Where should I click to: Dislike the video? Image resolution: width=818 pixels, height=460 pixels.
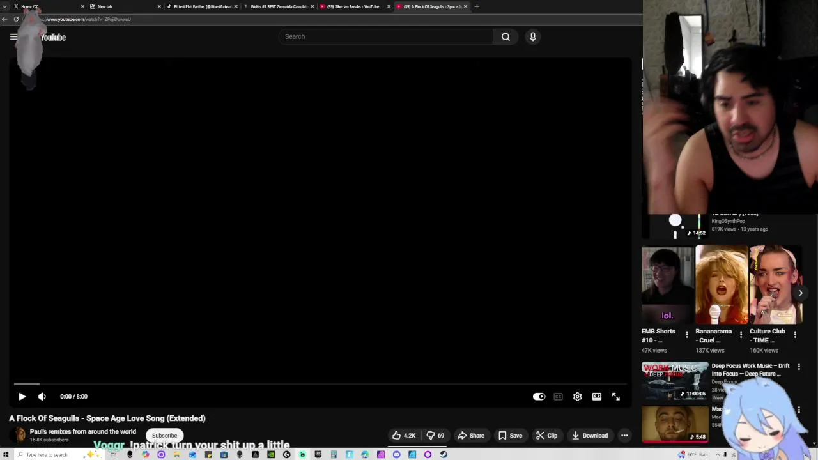pos(436,436)
